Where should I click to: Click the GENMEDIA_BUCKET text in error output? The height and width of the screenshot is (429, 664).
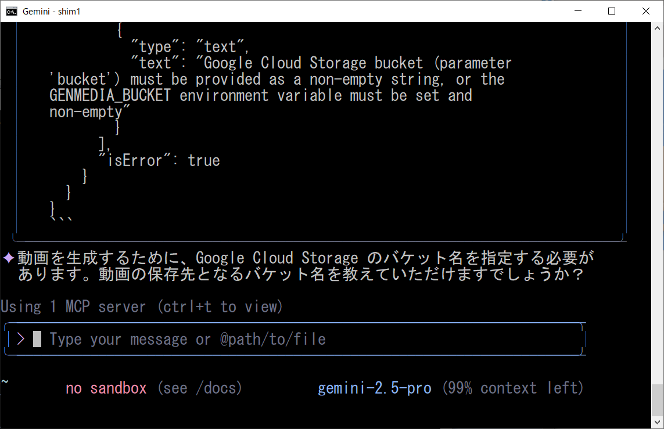click(110, 95)
